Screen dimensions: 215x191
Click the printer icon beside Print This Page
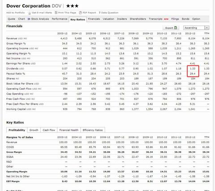[56, 13]
